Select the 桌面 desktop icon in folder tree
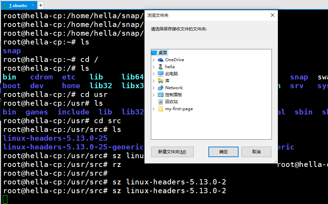Viewport: 328px width, 204px height. (x=154, y=53)
